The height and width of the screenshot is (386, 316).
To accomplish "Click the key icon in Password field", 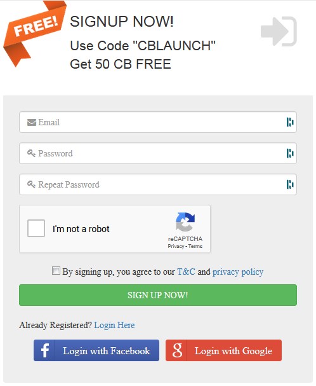I will pos(31,153).
